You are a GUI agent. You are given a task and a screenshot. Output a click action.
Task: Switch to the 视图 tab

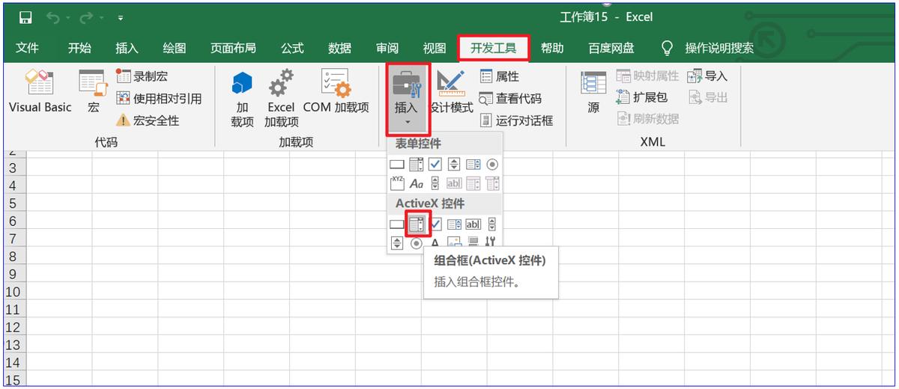click(x=434, y=48)
